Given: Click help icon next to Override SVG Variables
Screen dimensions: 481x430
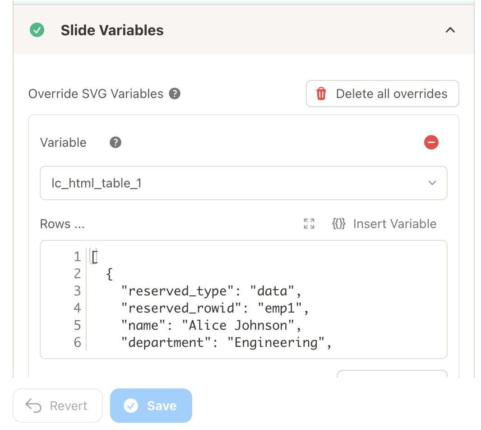Looking at the screenshot, I should coord(175,94).
